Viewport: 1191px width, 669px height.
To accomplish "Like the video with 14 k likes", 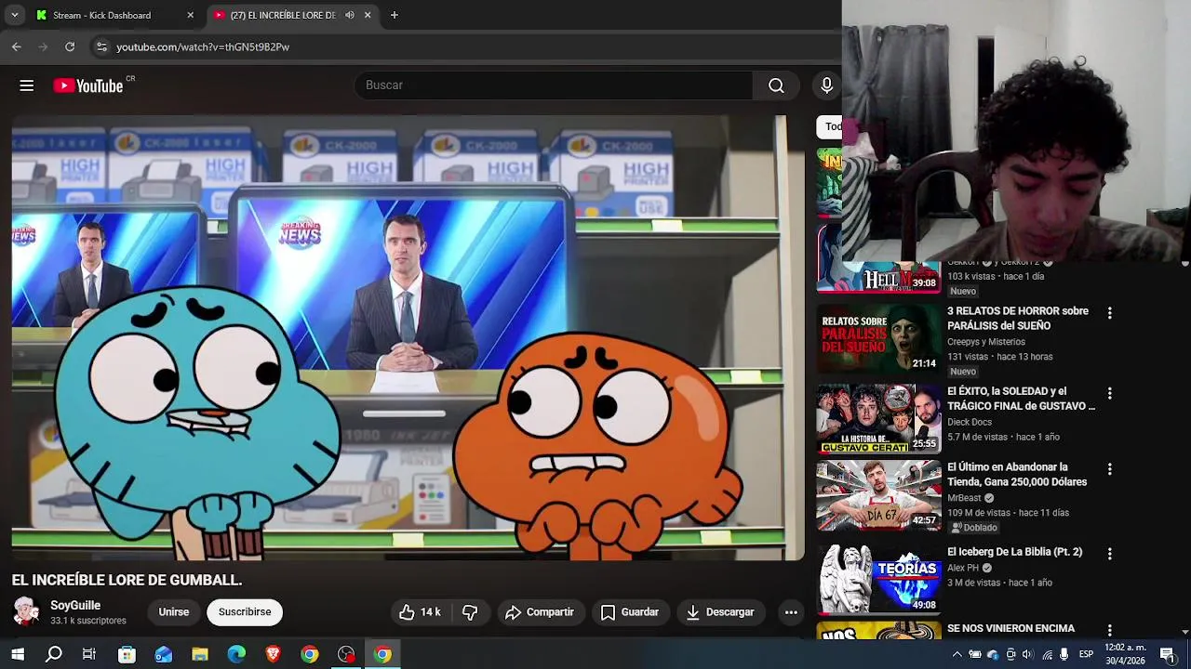I will pos(421,612).
